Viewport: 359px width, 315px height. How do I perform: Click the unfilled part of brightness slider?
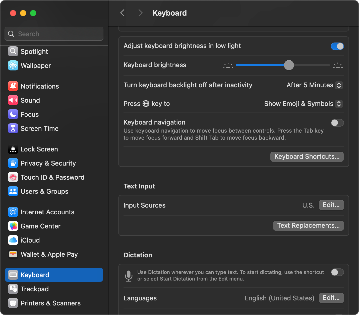tap(312, 65)
